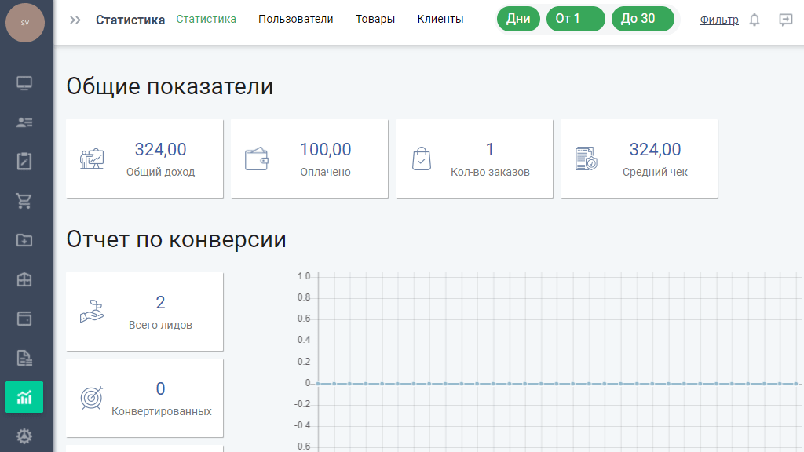Open the dashboard monitor icon in sidebar
The height and width of the screenshot is (452, 804).
coord(24,83)
